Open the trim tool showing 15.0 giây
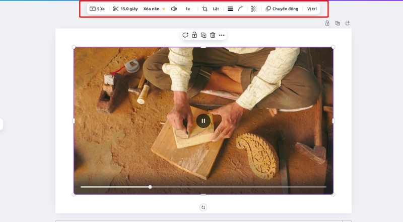Screen dimensions: 403x222 pos(125,9)
